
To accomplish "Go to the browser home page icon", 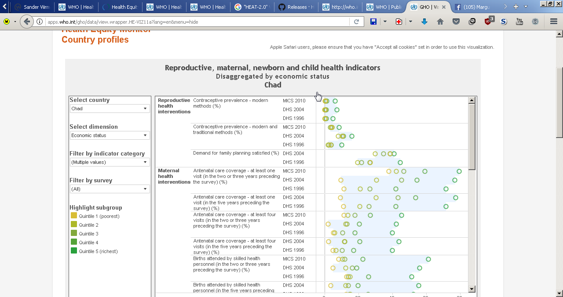I will pyautogui.click(x=440, y=22).
